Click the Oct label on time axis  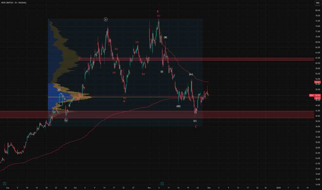75,187
